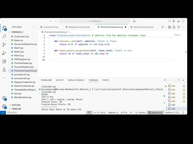193x144 pixels.
Task: Select the TERMINAL panel tab
Action: (x=93, y=80)
